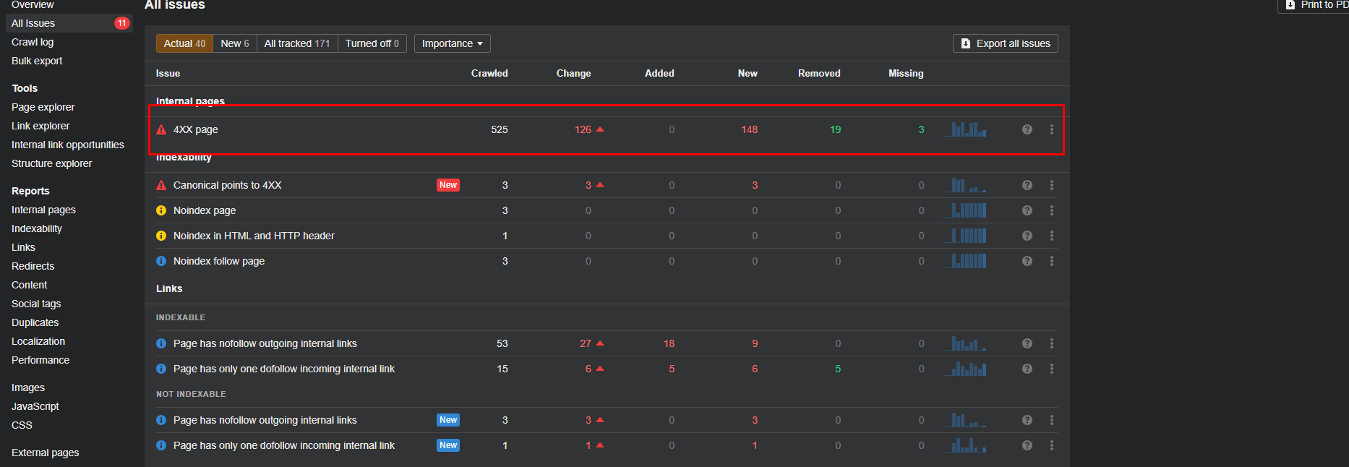Open All issues in the sidebar
The image size is (1349, 467).
click(x=69, y=23)
